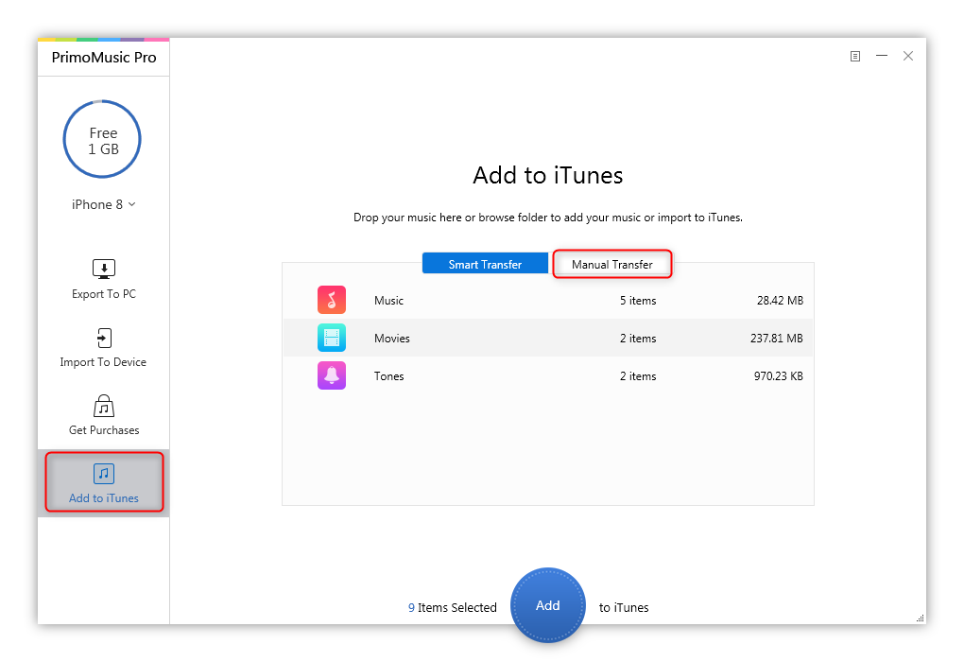Click the 'Import To Device' label
Image resolution: width=964 pixels, height=662 pixels.
coord(103,362)
